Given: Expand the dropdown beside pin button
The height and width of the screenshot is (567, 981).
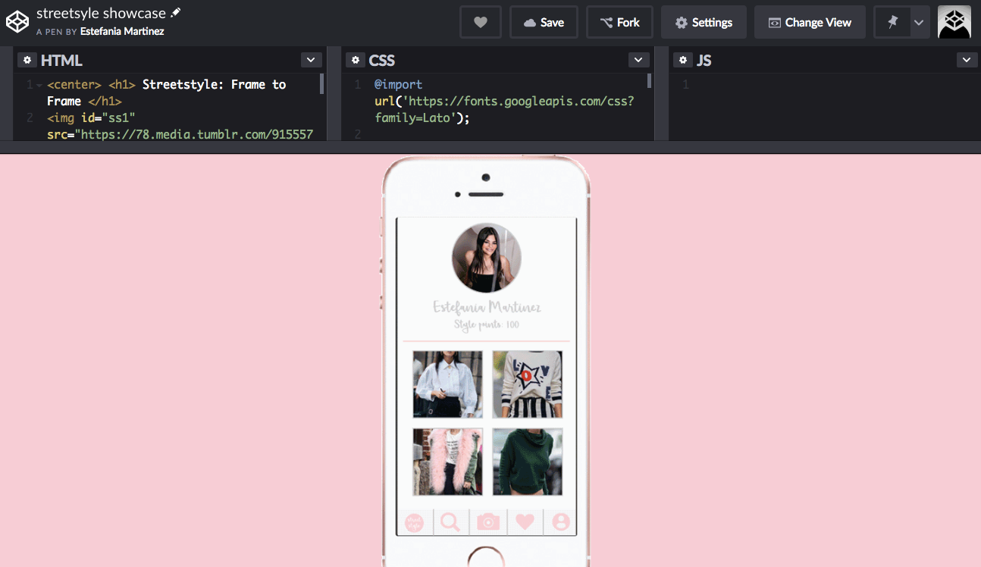Looking at the screenshot, I should tap(919, 23).
